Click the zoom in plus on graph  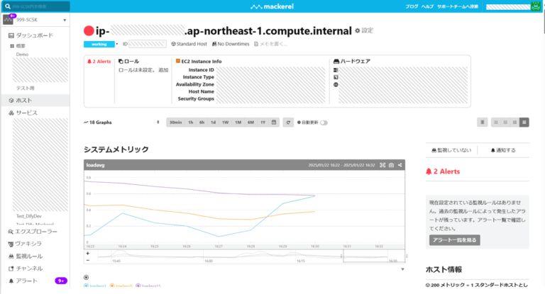[x=88, y=253]
